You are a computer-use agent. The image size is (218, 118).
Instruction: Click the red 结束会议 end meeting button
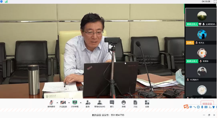coord(207,104)
